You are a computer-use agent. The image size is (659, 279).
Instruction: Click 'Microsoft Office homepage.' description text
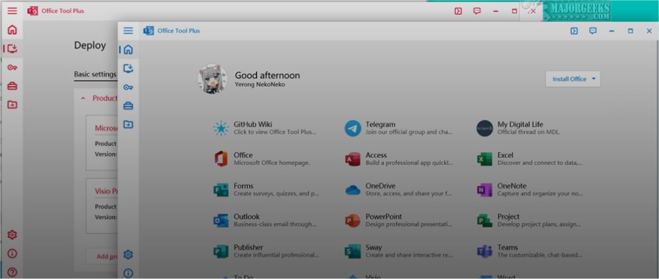pyautogui.click(x=271, y=162)
